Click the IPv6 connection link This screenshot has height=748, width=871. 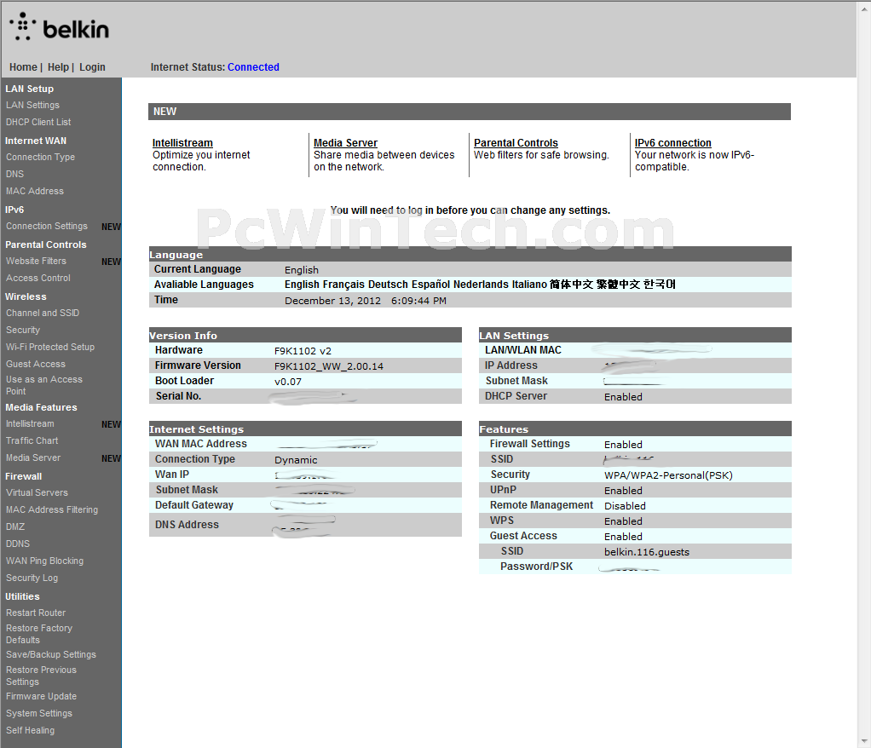click(x=673, y=143)
